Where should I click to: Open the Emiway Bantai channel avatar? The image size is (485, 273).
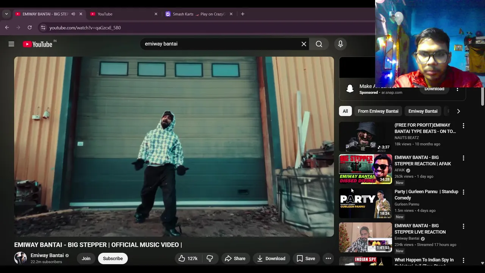(20, 258)
